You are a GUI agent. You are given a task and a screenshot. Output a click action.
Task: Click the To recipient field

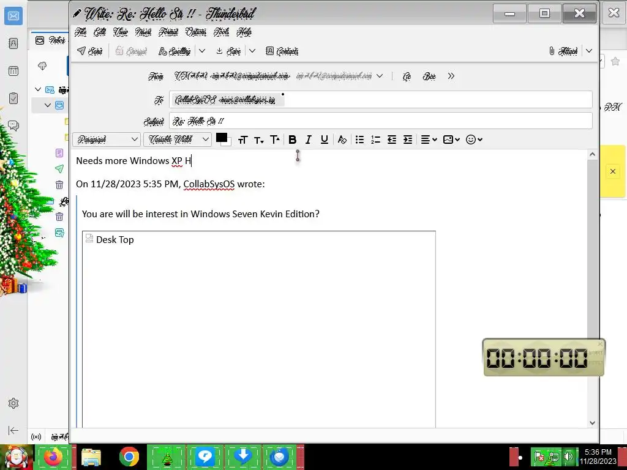(380, 100)
